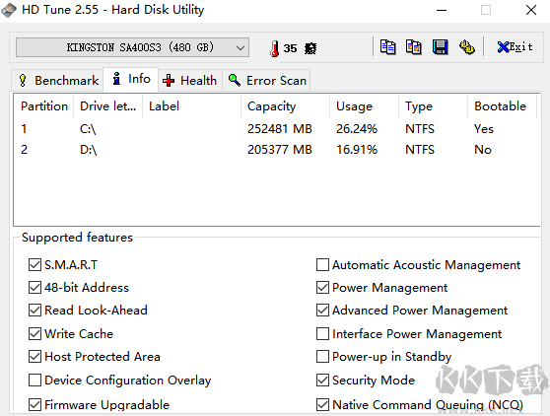Toggle the S.M.A.R.T checkbox
The height and width of the screenshot is (416, 550).
pos(34,265)
